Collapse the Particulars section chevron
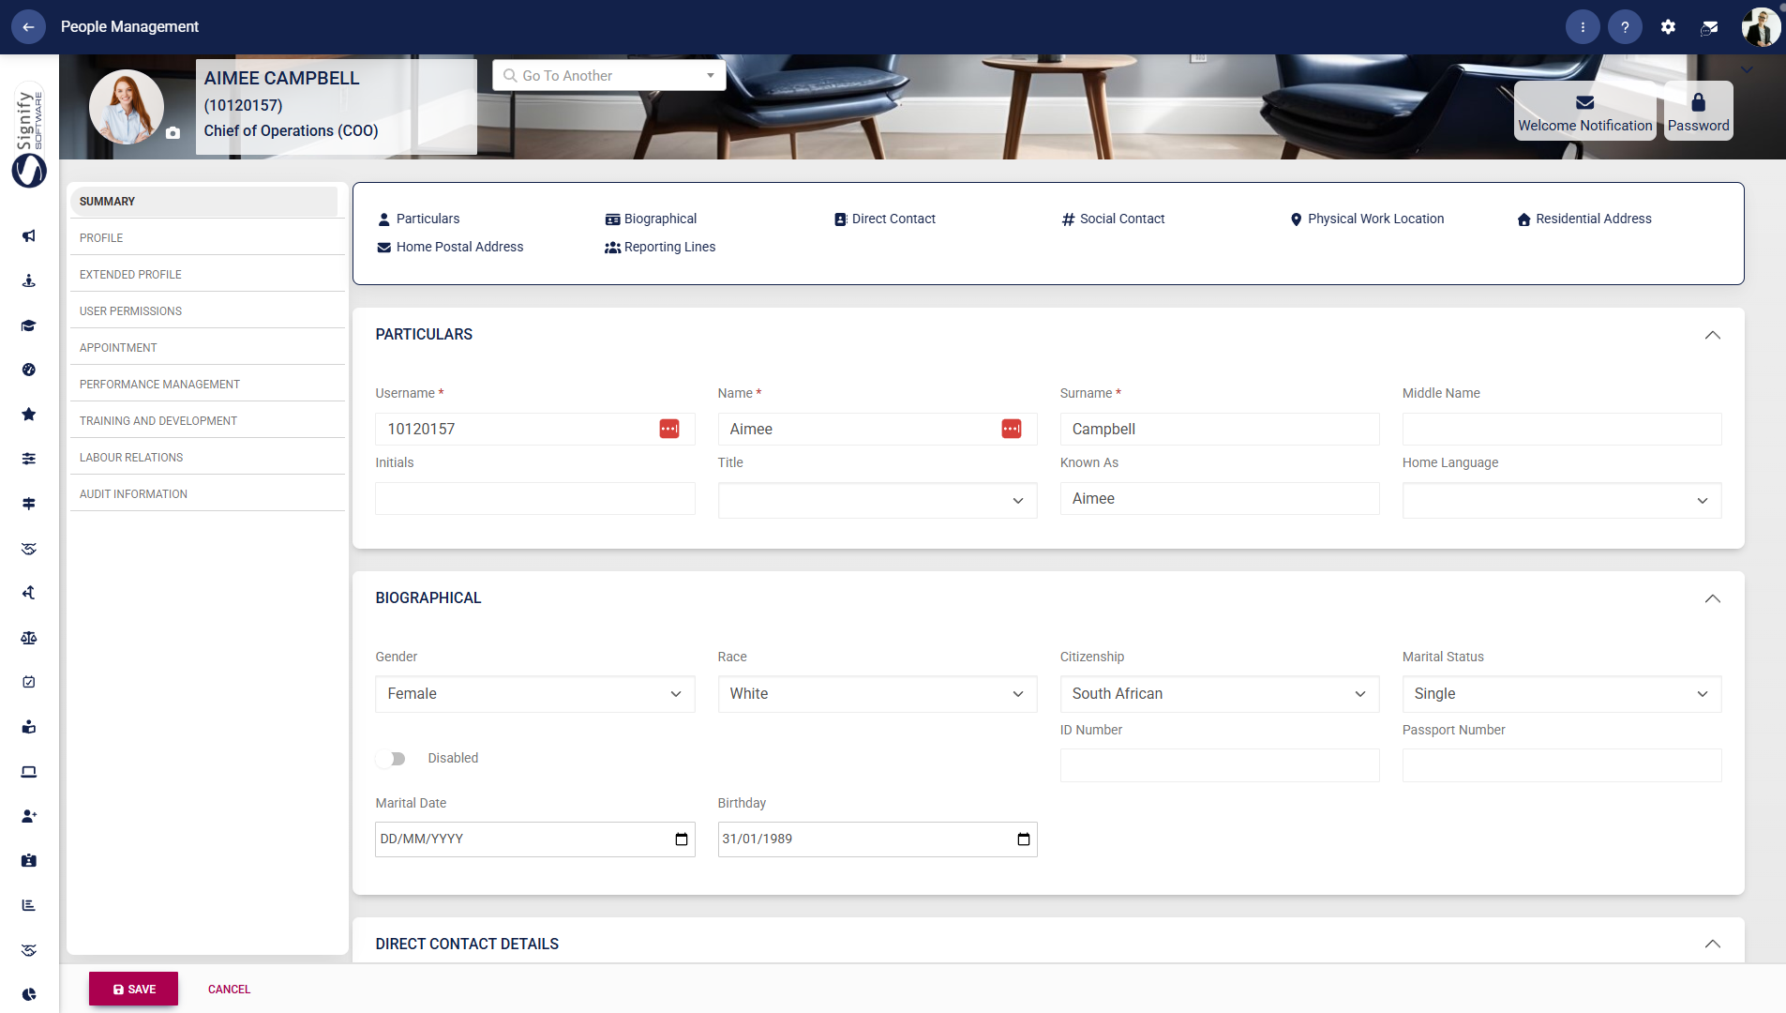Viewport: 1786px width, 1013px height. pyautogui.click(x=1712, y=335)
